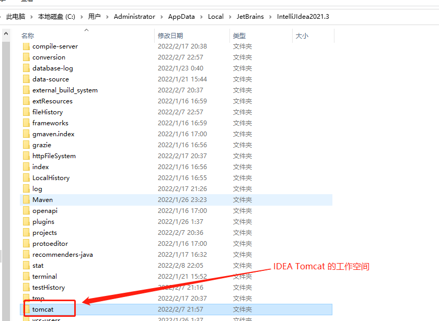Click the gmaven.index folder icon
Screen dimensions: 439x321
pos(26,134)
